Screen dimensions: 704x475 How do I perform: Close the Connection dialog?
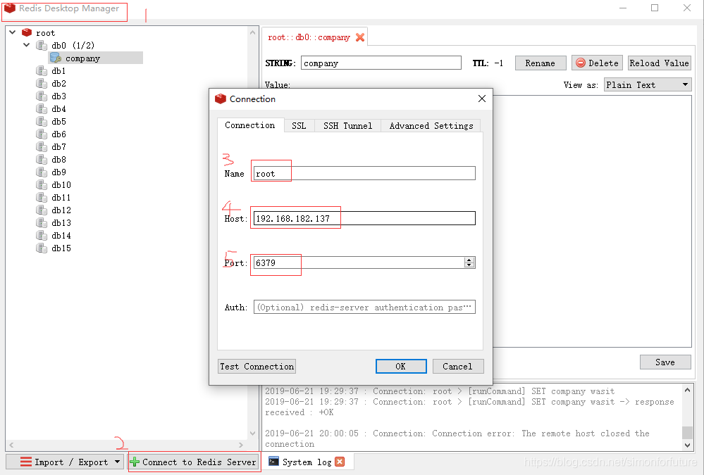[x=482, y=99]
